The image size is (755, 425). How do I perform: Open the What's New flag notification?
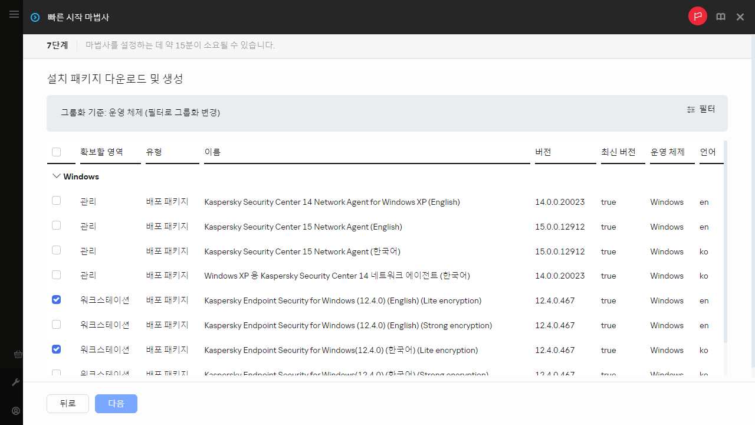(698, 16)
